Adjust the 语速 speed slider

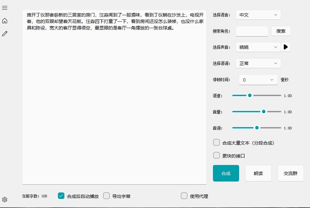pyautogui.click(x=249, y=95)
